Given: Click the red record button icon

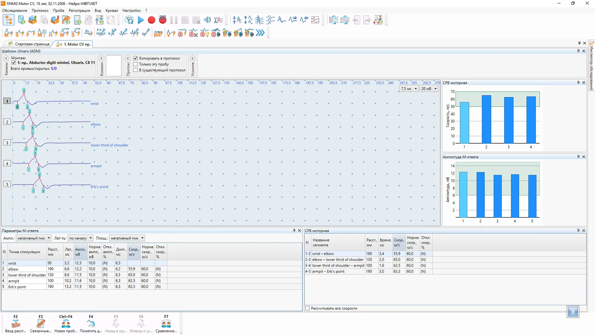Looking at the screenshot, I should [151, 20].
